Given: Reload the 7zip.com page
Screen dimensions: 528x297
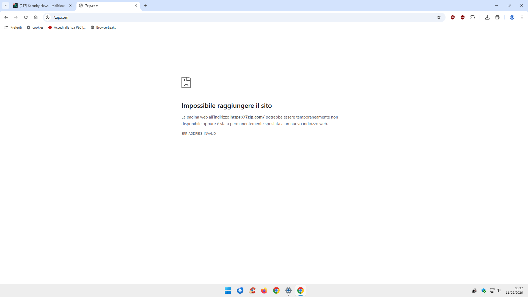Looking at the screenshot, I should [26, 17].
